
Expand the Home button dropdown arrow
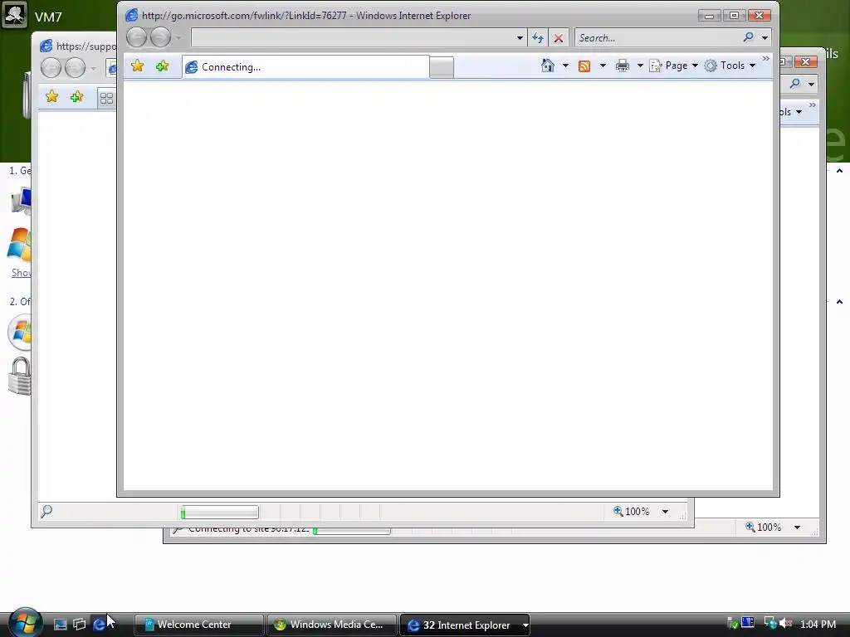[565, 66]
